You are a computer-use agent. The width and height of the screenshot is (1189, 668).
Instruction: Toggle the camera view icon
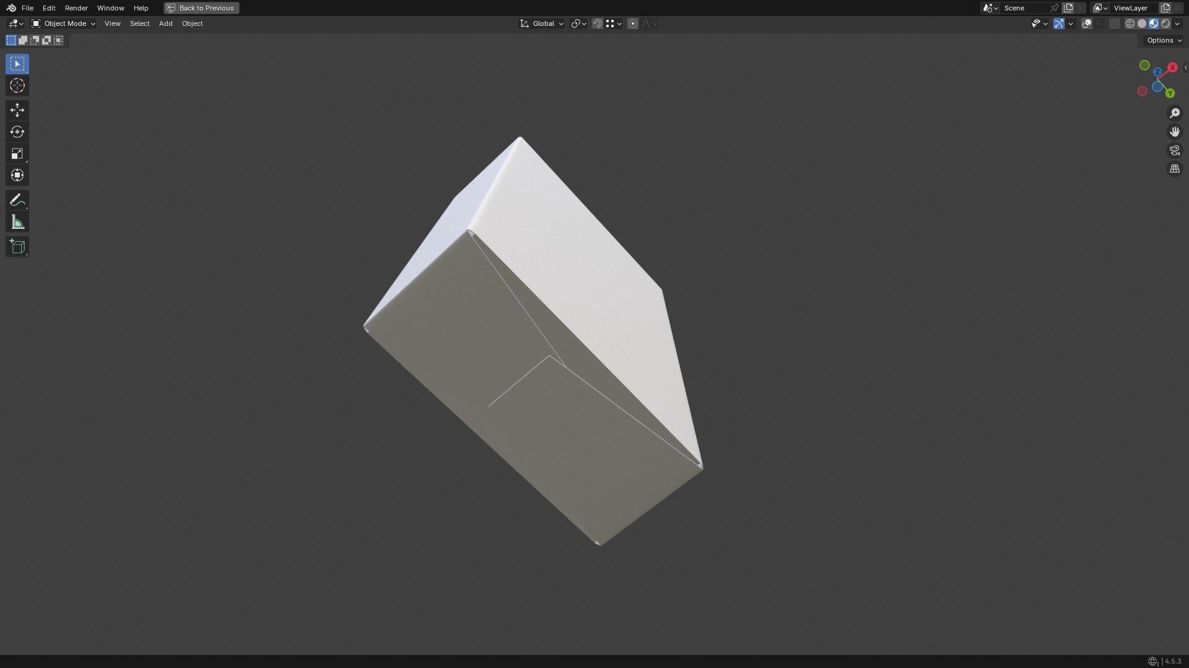[1174, 150]
